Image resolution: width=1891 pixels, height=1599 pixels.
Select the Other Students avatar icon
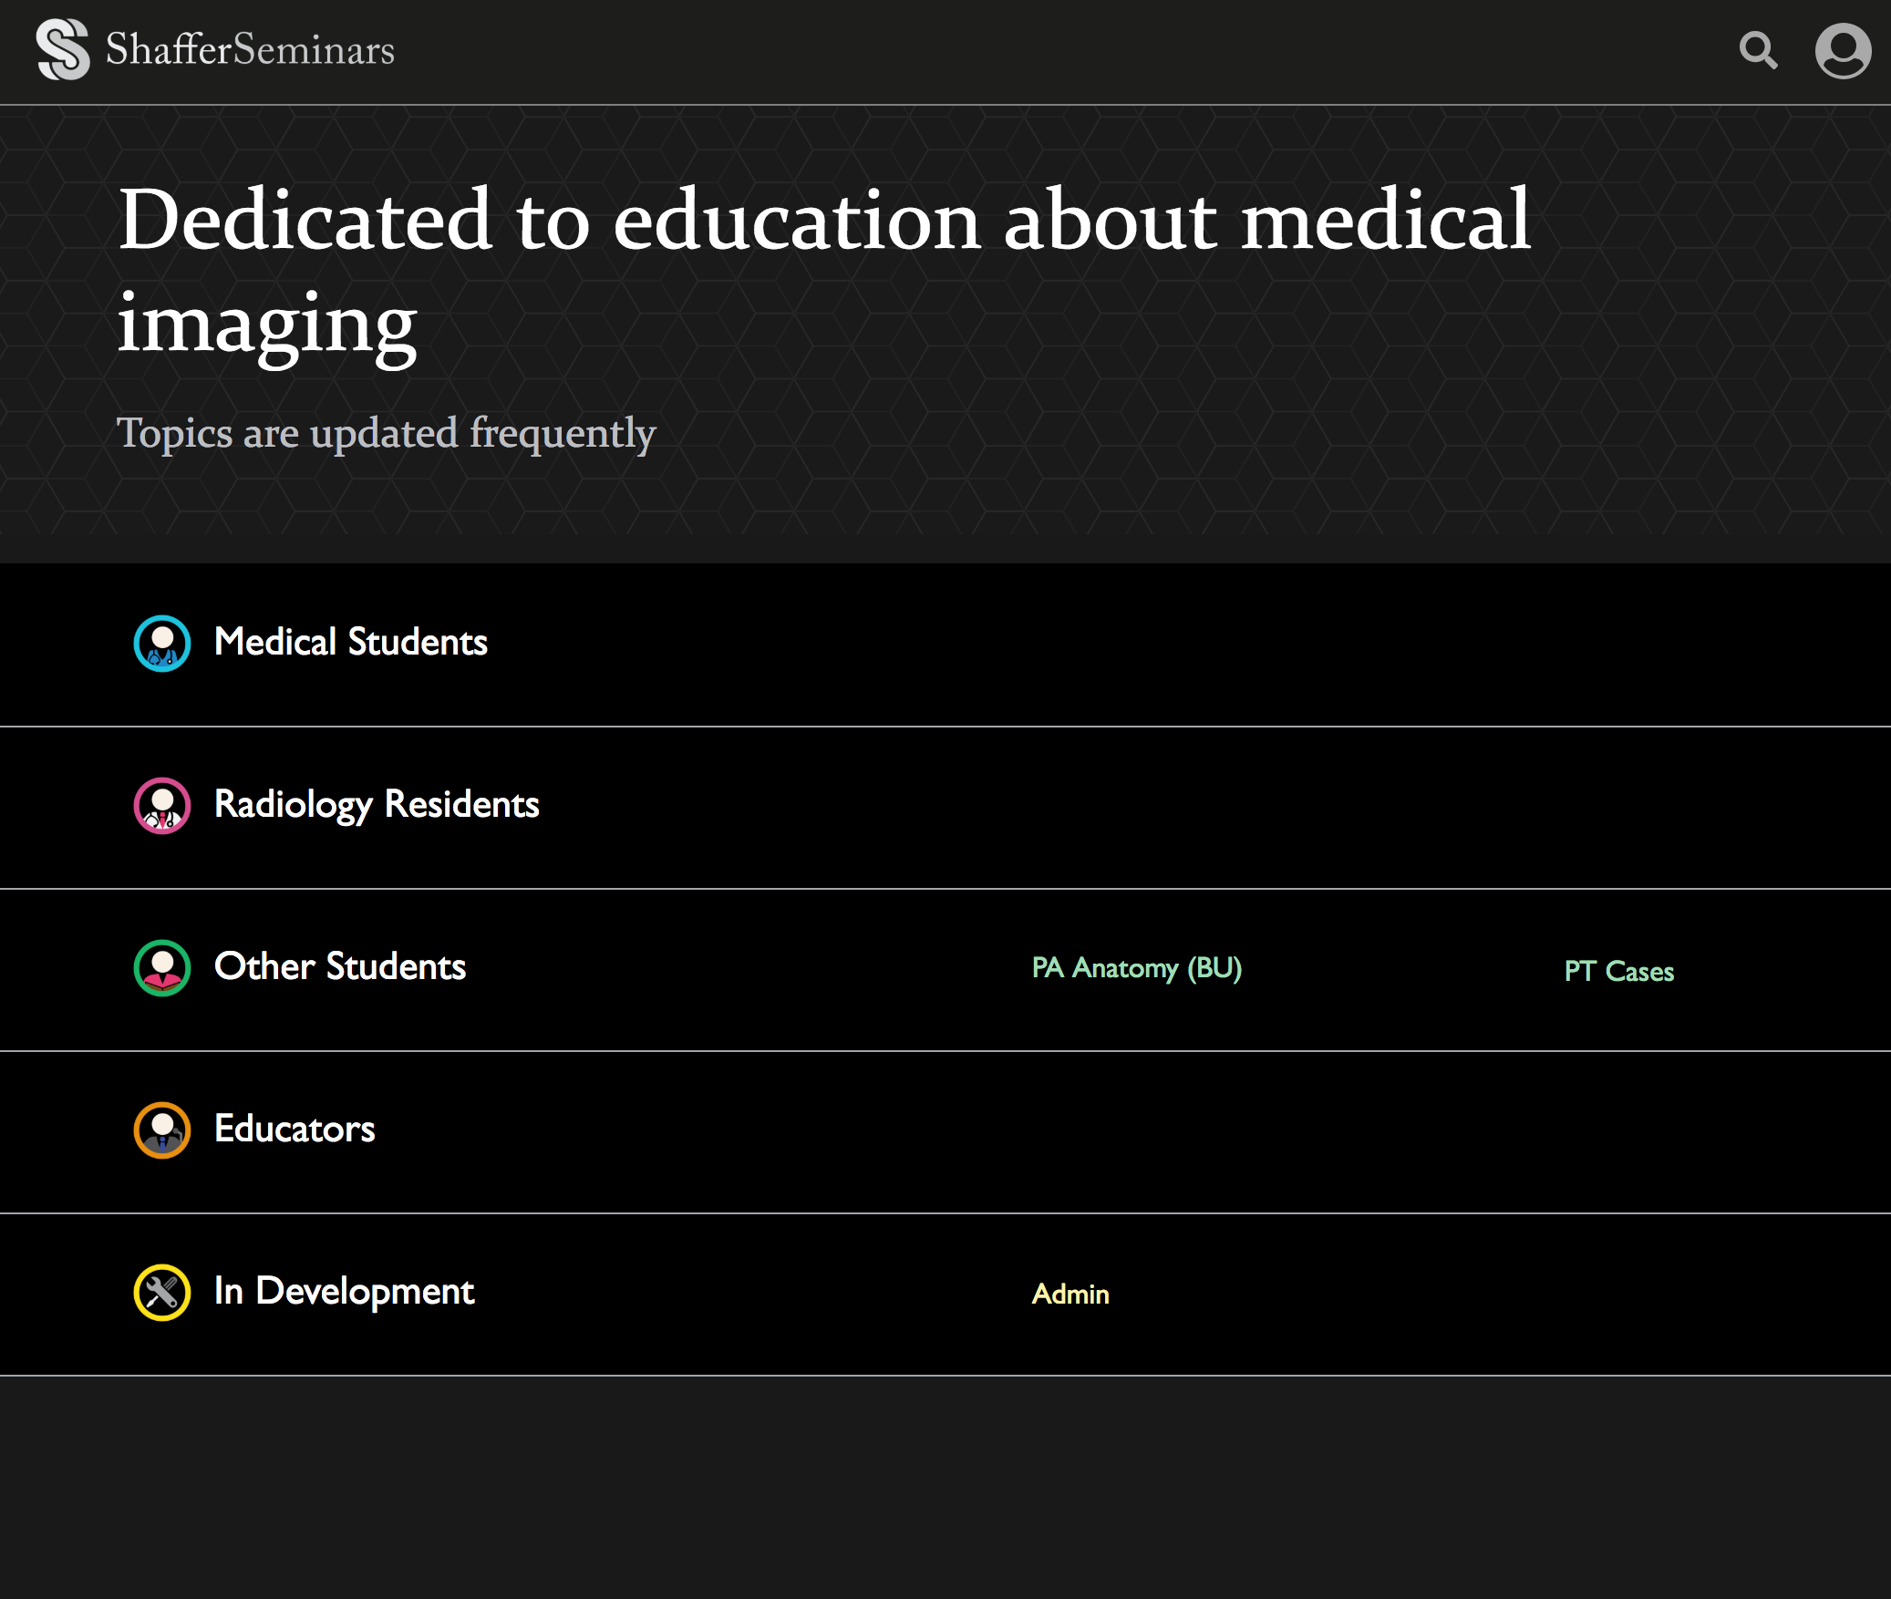click(x=162, y=968)
